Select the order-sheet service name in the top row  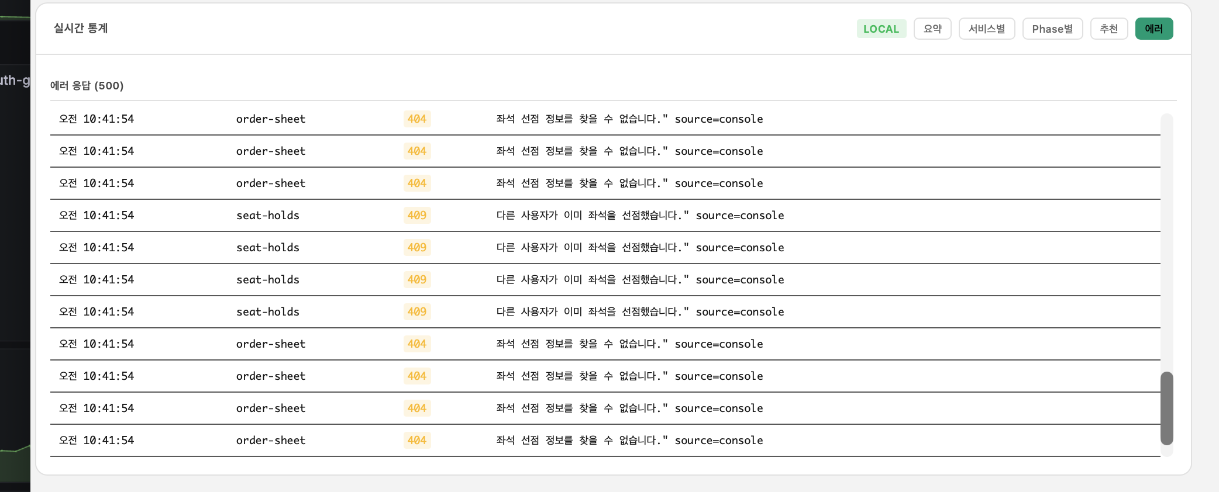tap(271, 119)
